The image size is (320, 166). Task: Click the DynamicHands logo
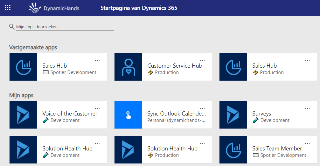click(54, 8)
